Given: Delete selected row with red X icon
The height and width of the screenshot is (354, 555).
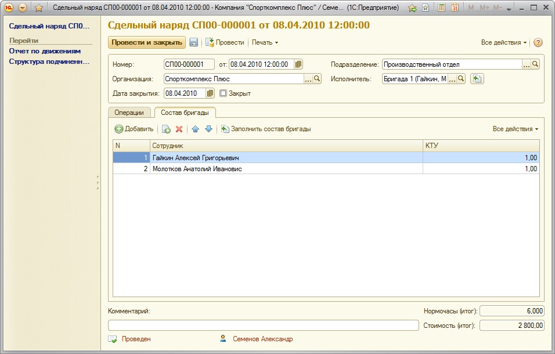Looking at the screenshot, I should [179, 129].
